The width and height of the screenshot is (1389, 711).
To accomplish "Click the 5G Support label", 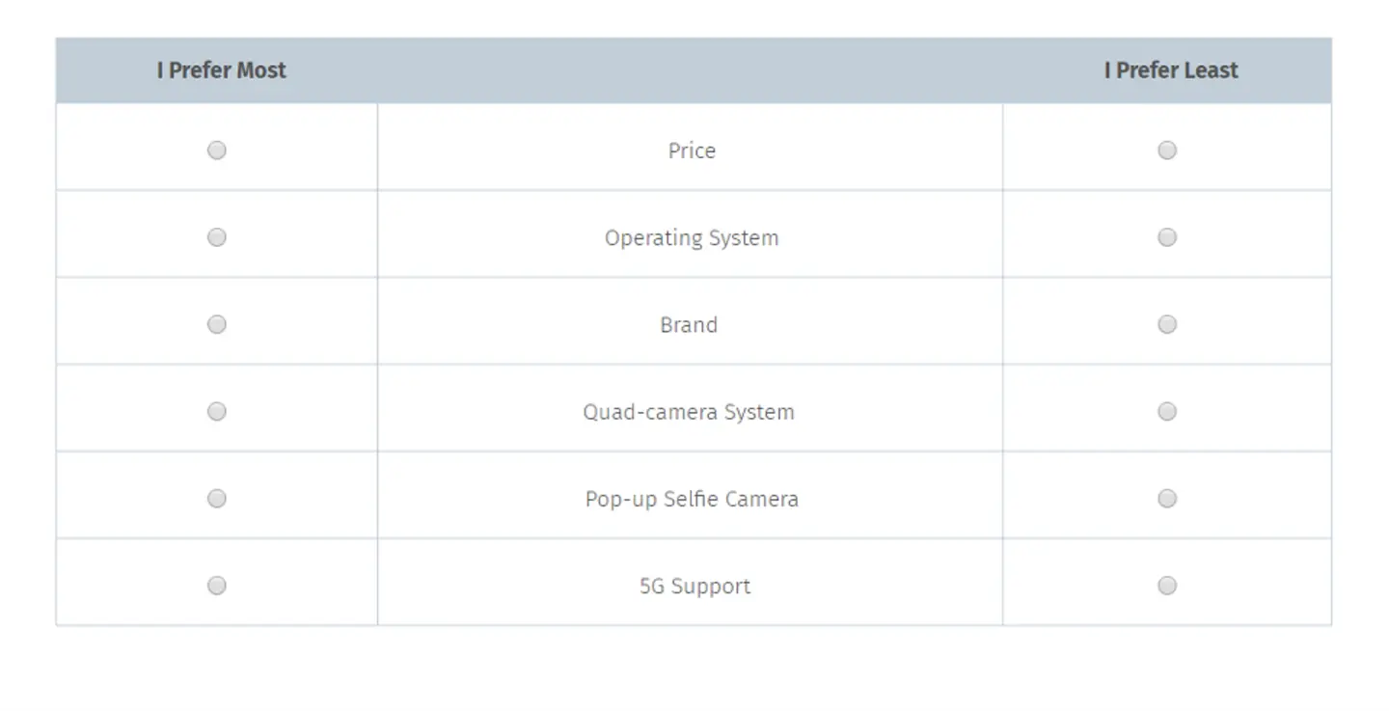I will point(694,587).
